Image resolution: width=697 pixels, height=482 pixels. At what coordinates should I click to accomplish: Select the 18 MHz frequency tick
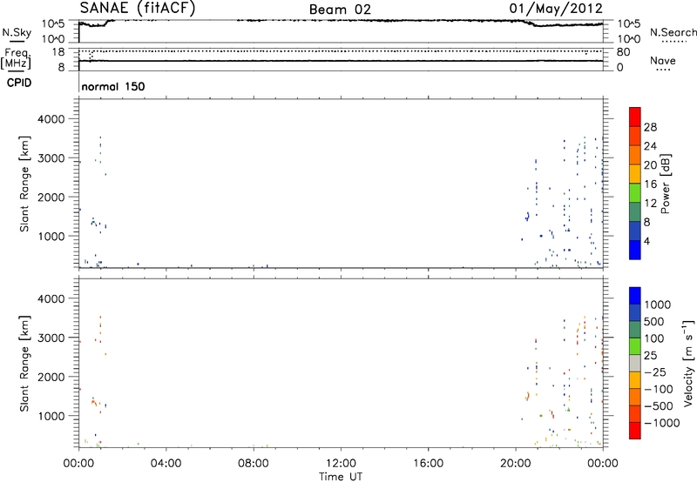[58, 52]
